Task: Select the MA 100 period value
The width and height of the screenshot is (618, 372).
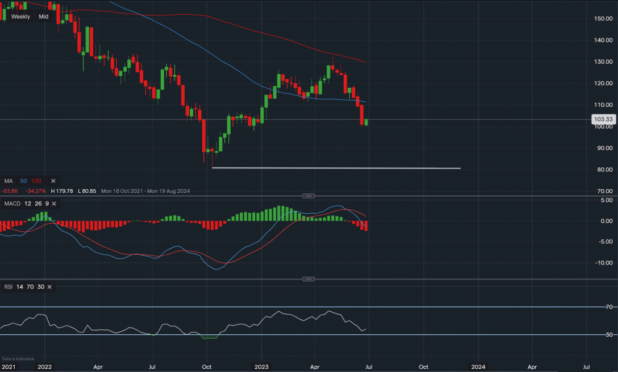Action: pos(36,180)
